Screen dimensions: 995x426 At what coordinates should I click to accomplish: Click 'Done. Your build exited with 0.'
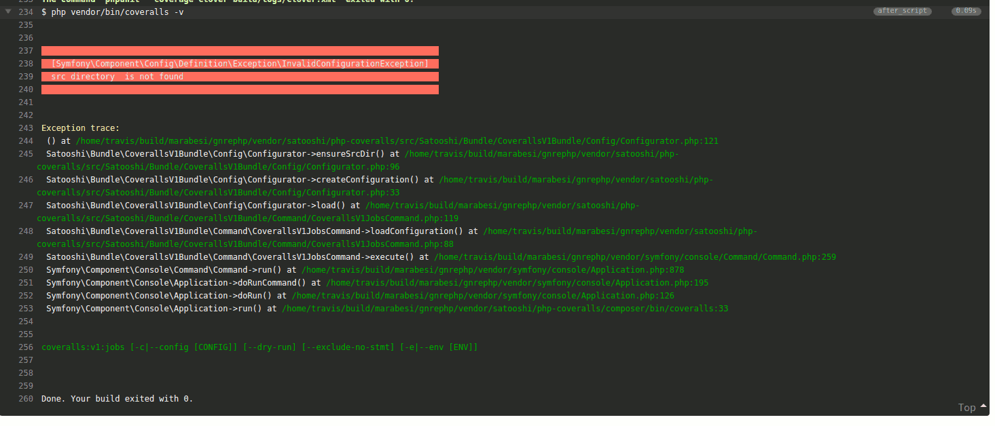point(117,399)
